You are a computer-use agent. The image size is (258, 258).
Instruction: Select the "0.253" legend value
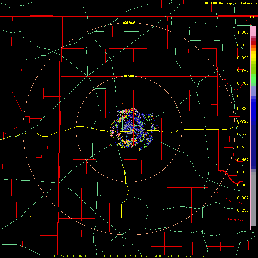tap(243, 210)
